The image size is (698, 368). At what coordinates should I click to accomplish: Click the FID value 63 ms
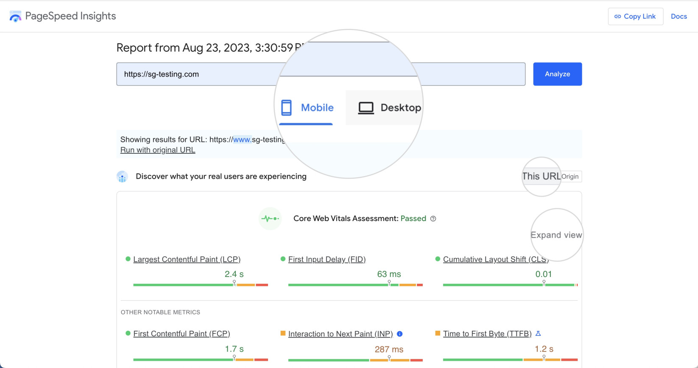pyautogui.click(x=389, y=274)
